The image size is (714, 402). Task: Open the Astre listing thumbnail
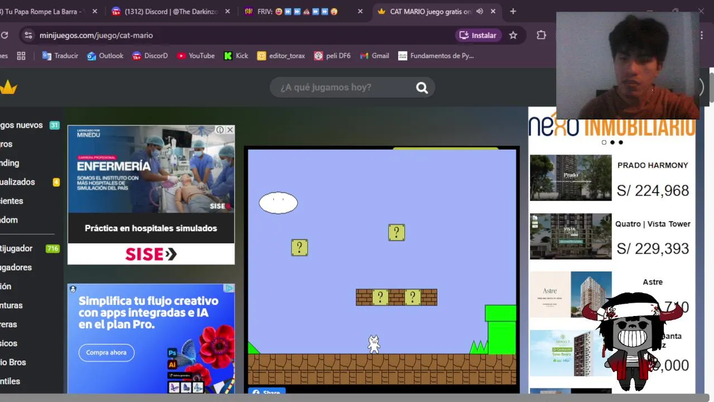pos(570,294)
